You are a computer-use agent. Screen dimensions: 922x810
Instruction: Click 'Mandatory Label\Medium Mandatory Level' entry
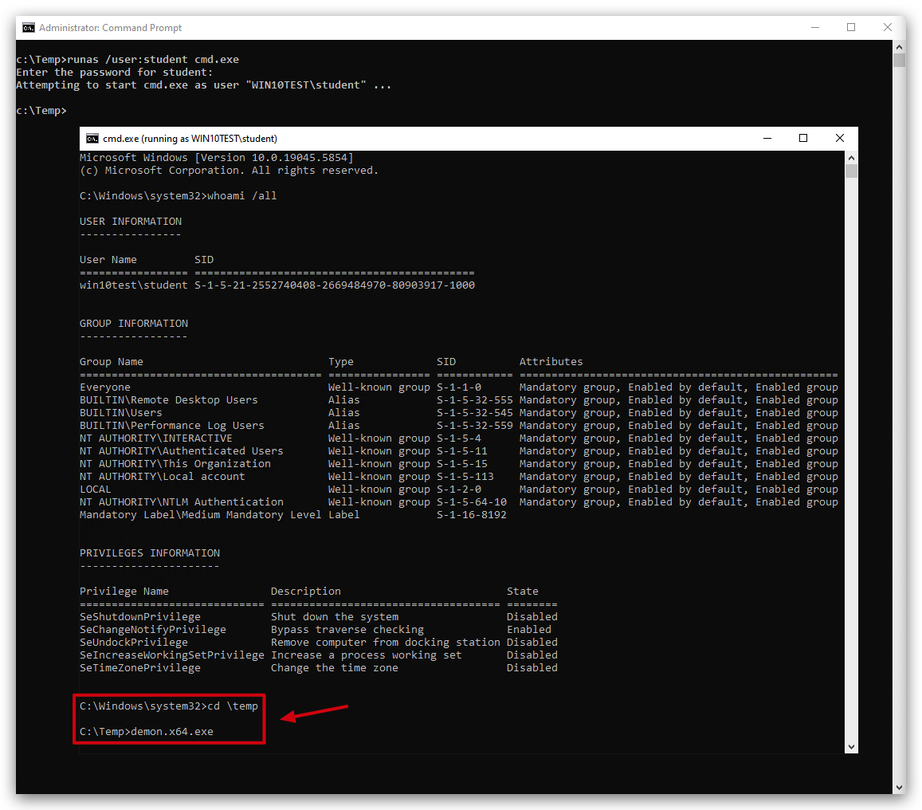click(x=201, y=515)
